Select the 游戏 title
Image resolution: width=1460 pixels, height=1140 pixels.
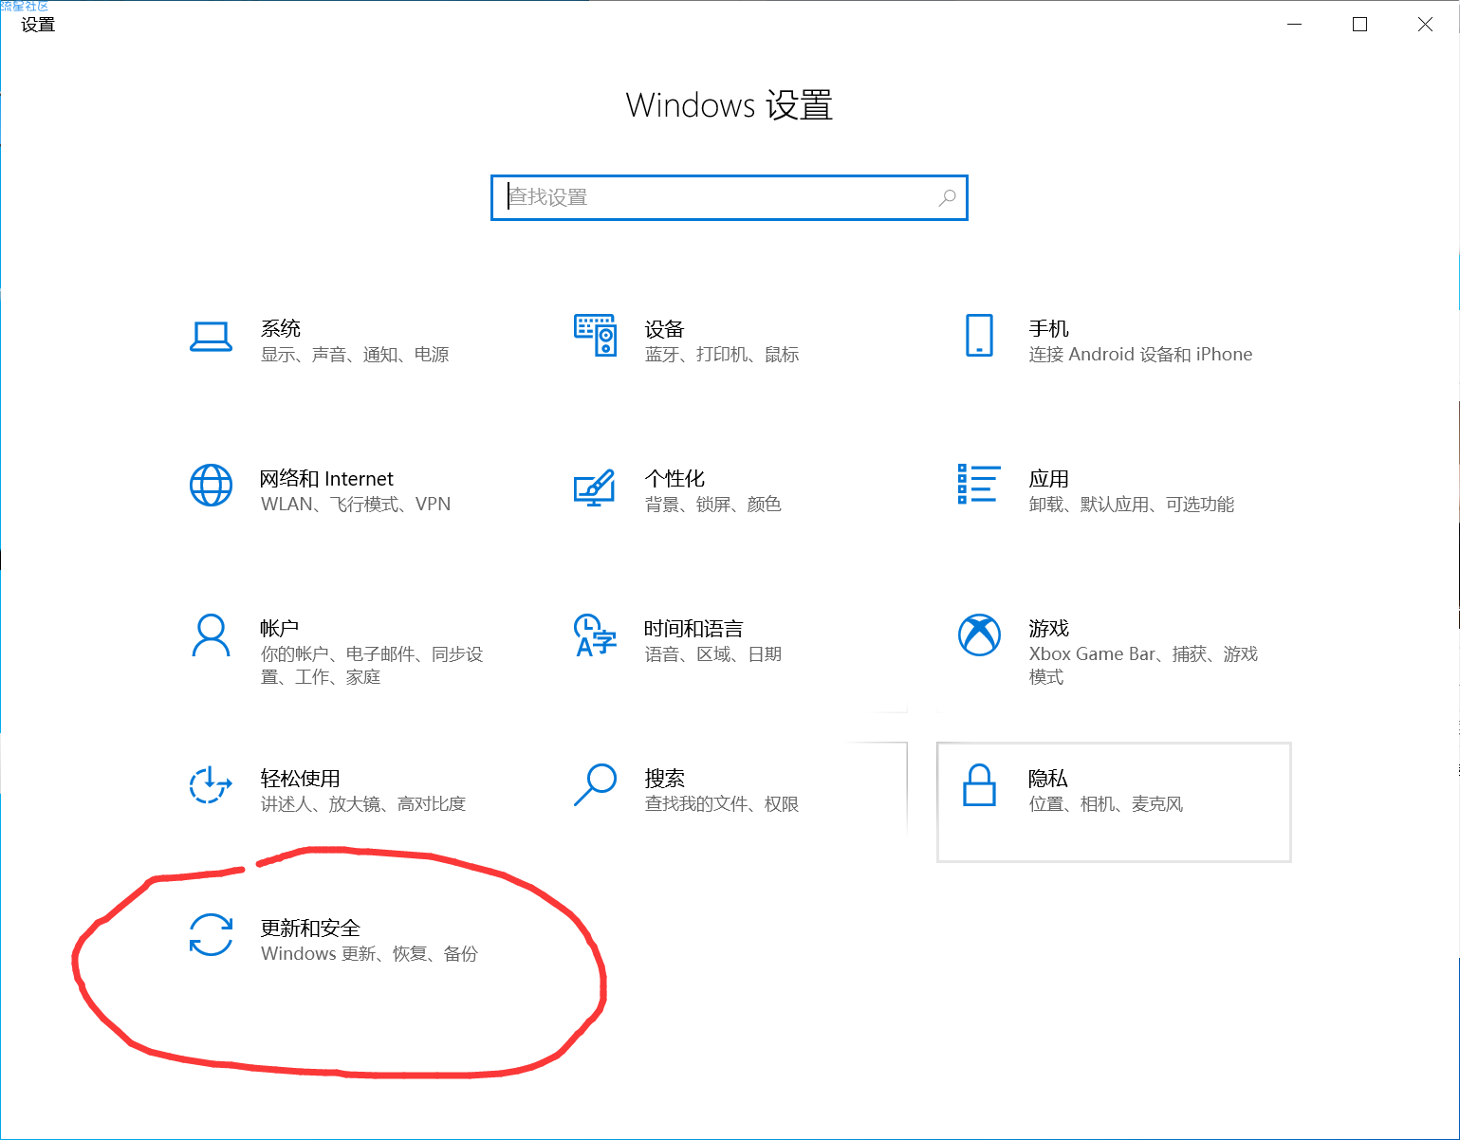(1048, 628)
